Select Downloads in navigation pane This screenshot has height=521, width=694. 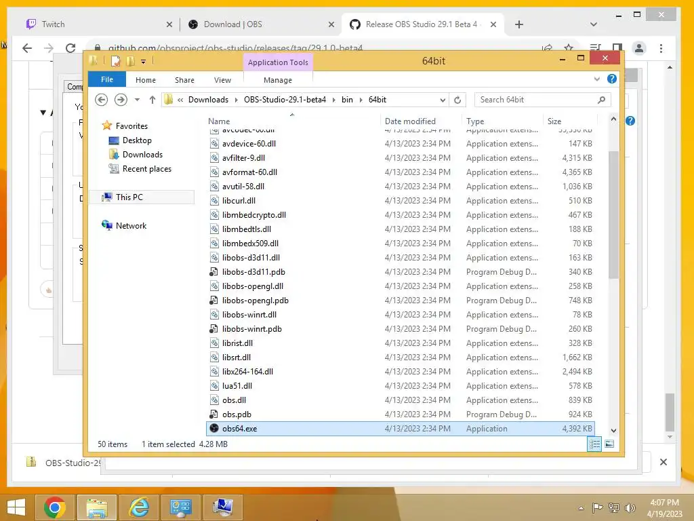point(142,154)
